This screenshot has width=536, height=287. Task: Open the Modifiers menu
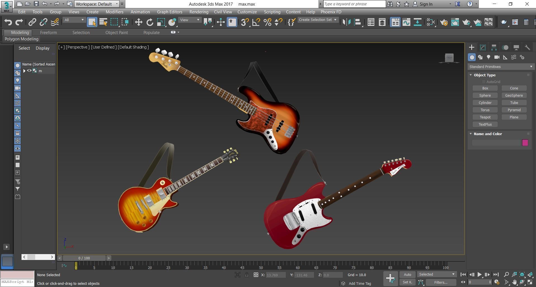[x=114, y=12]
